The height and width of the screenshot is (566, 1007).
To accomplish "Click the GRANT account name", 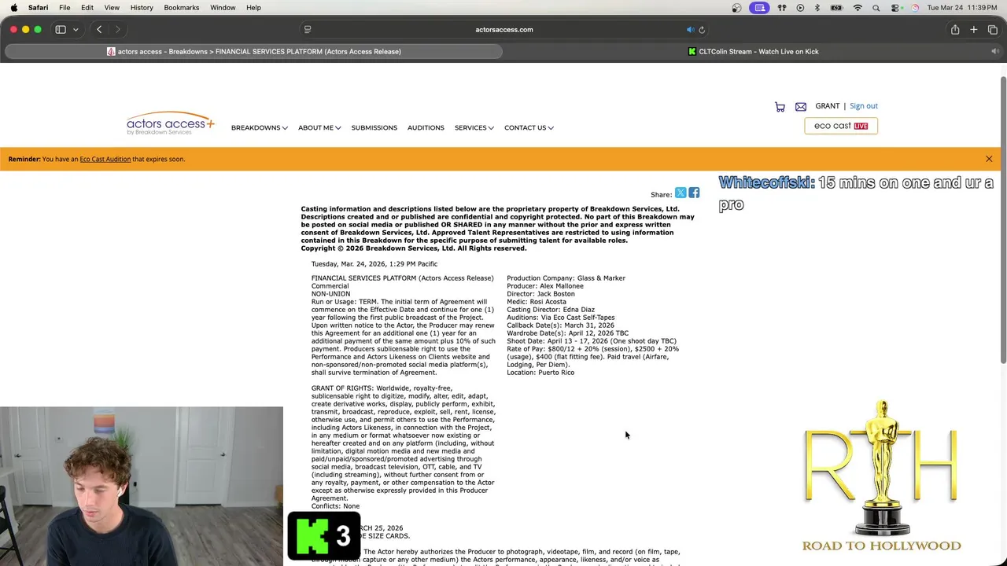I will click(x=827, y=106).
